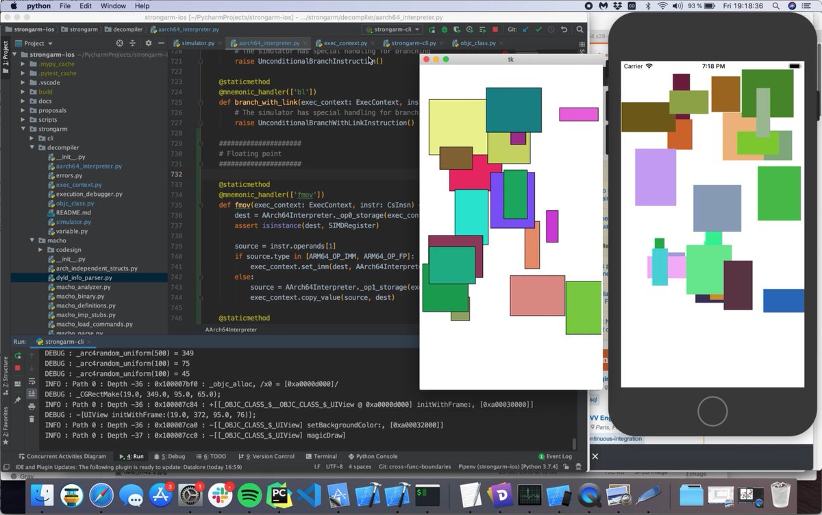The height and width of the screenshot is (515, 822).
Task: Open the Window menu in the menu bar
Action: [113, 5]
